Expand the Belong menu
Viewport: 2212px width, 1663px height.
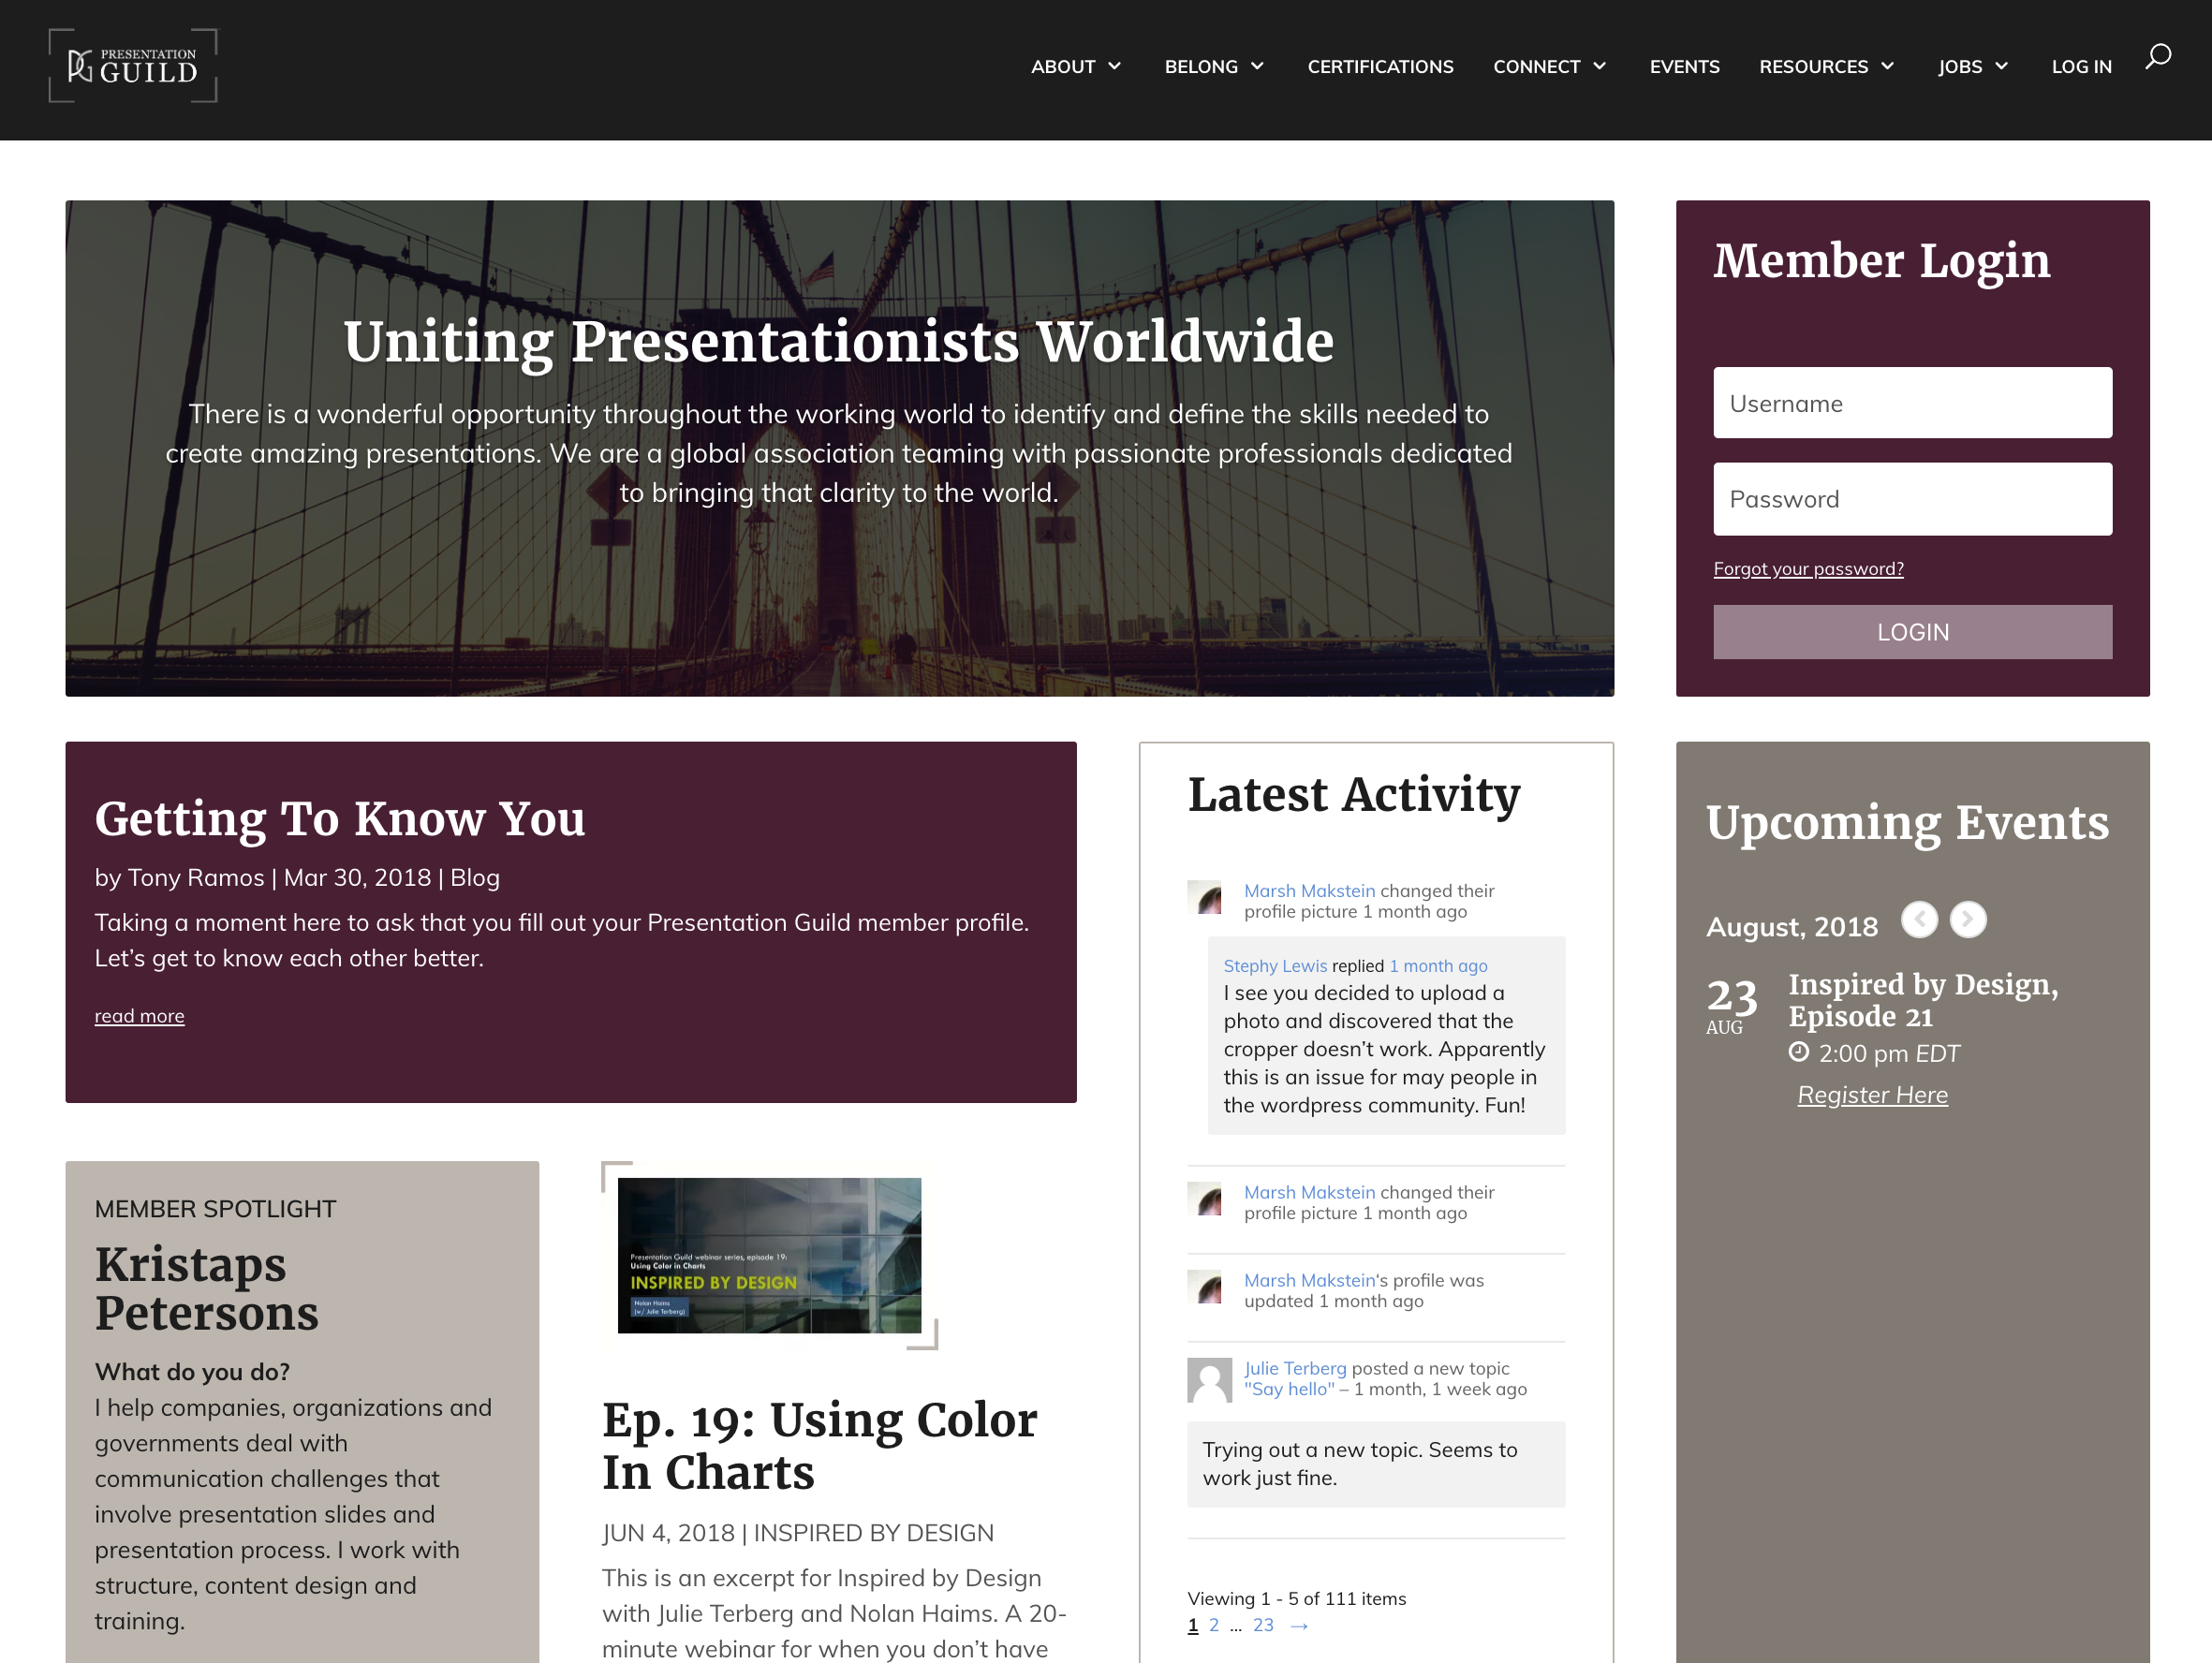(1214, 66)
